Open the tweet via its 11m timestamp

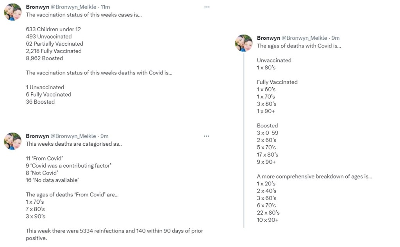(105, 7)
